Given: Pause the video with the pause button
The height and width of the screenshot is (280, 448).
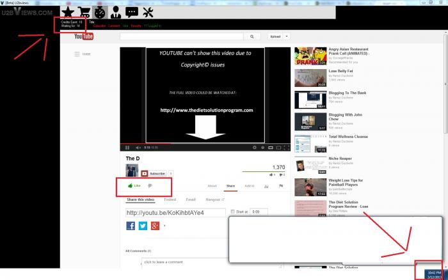Looking at the screenshot, I should 127,148.
